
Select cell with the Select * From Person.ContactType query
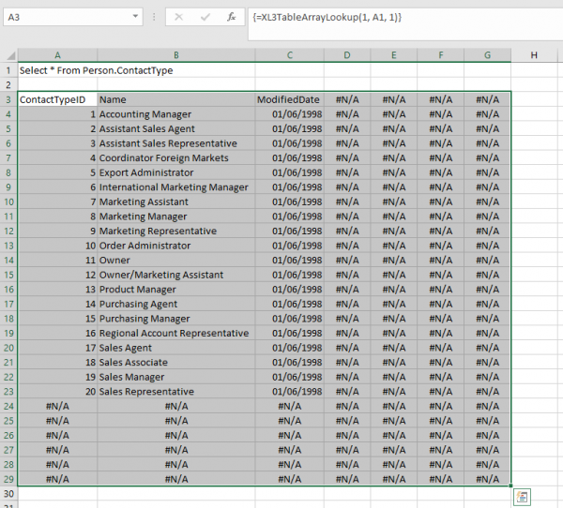pos(96,70)
